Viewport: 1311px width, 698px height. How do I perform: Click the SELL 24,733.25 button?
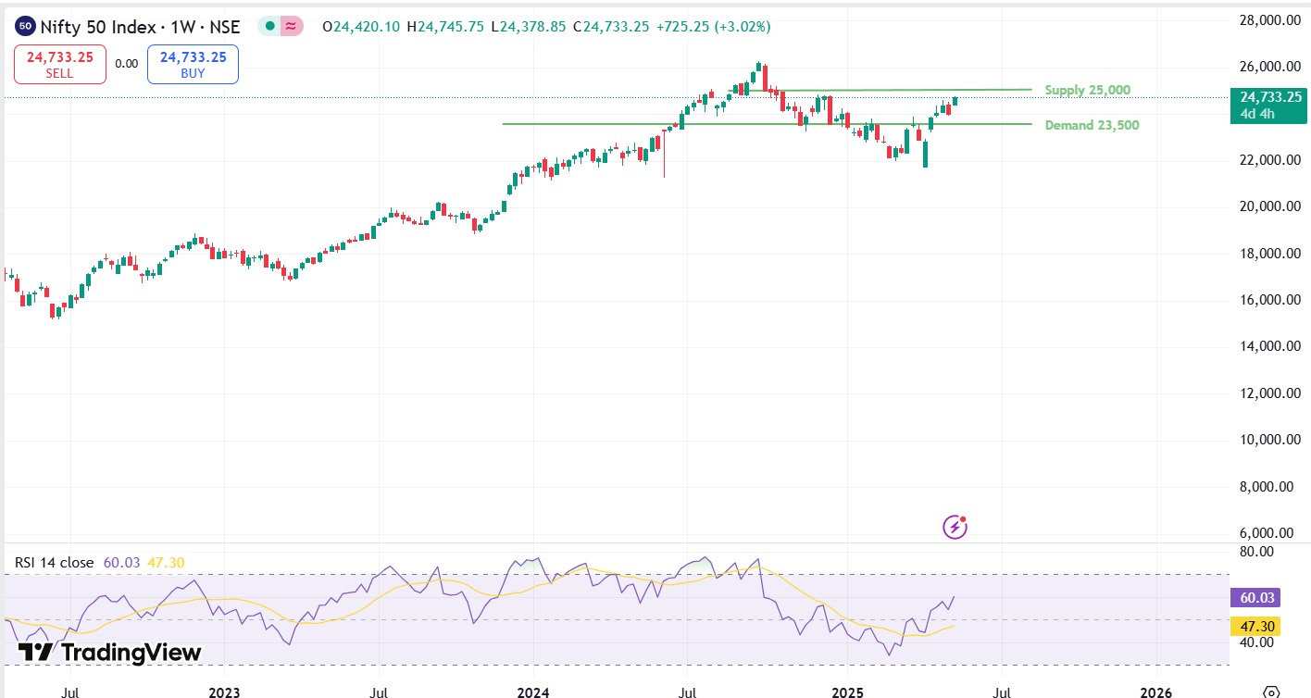coord(59,64)
